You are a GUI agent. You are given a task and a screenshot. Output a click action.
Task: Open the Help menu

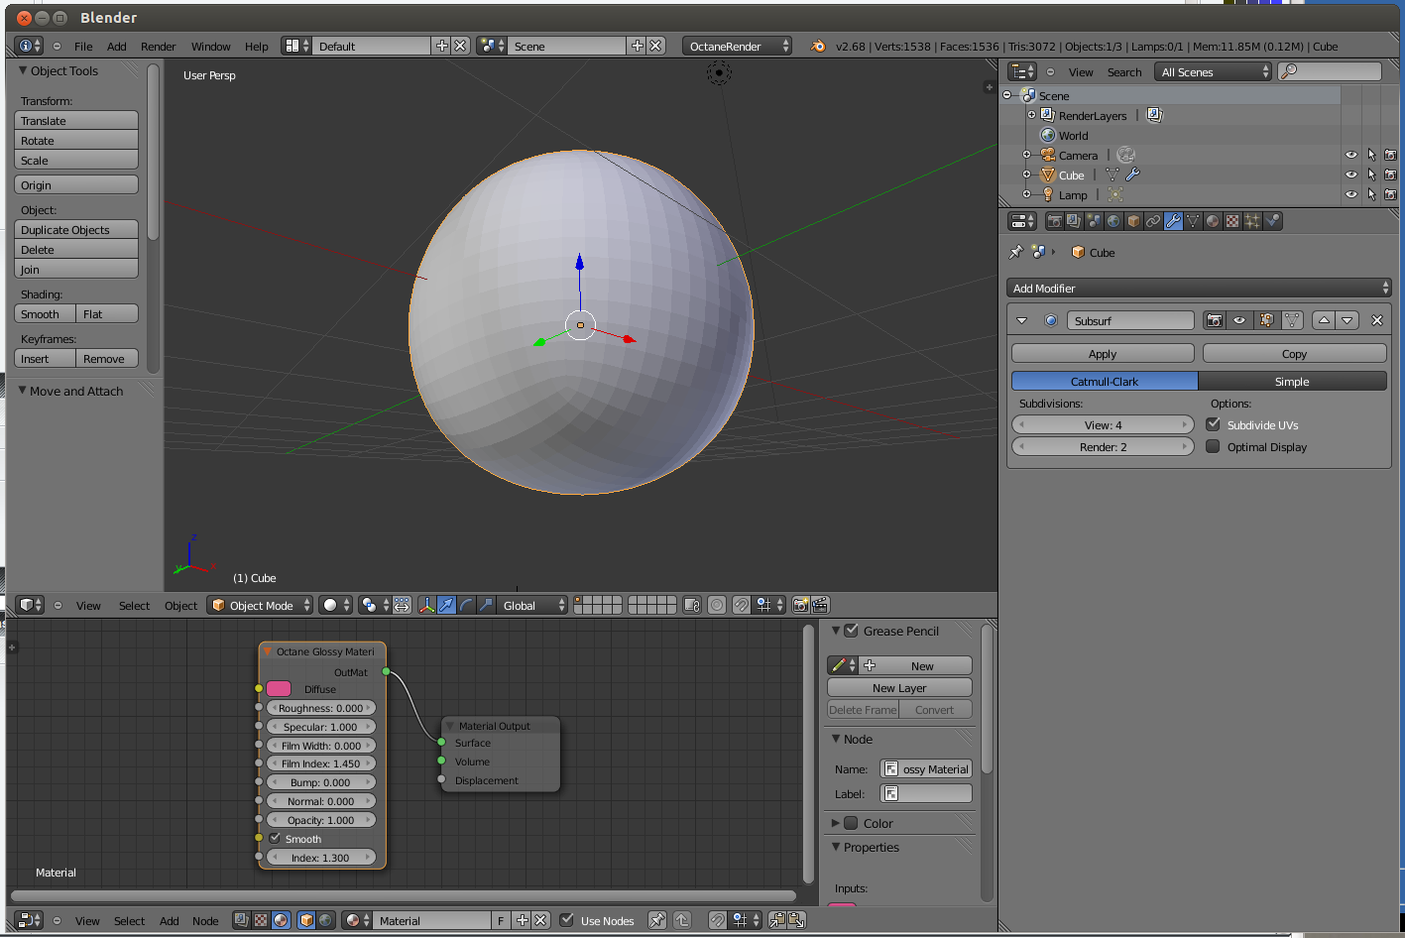pos(257,47)
